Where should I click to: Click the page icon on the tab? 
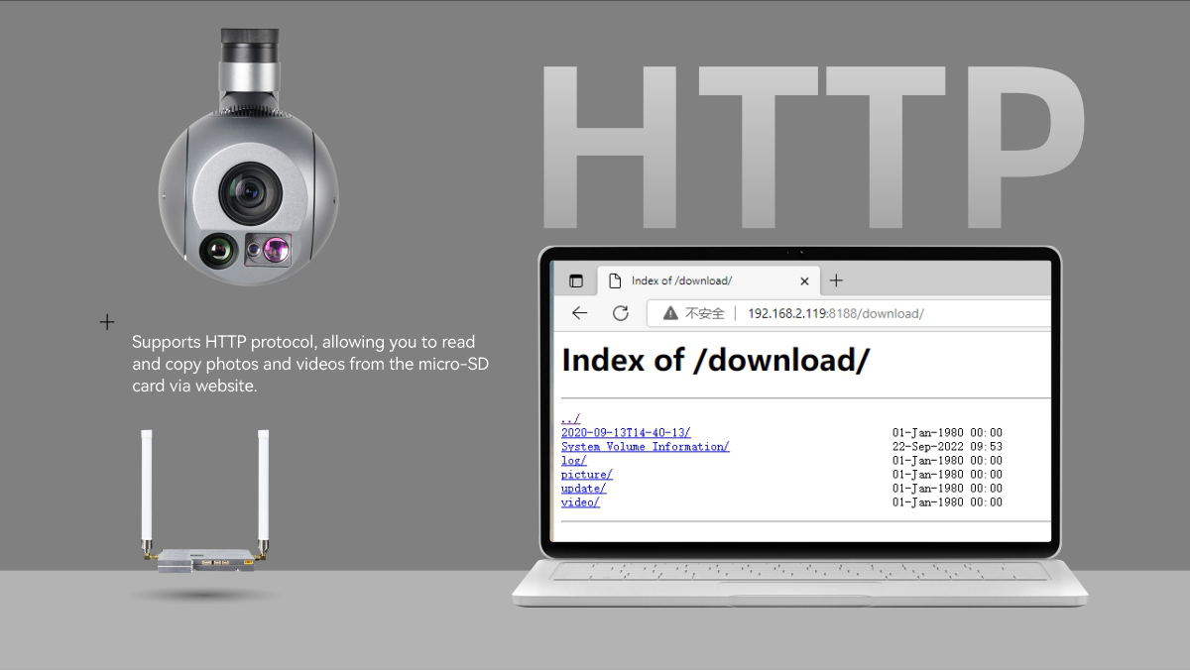pyautogui.click(x=615, y=280)
